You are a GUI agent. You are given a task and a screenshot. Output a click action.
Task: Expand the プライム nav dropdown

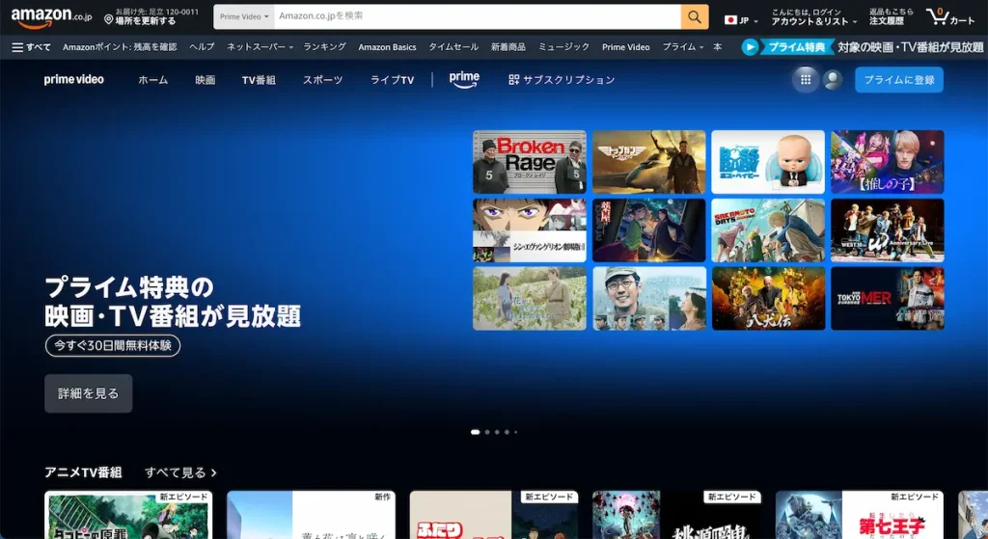click(x=682, y=47)
